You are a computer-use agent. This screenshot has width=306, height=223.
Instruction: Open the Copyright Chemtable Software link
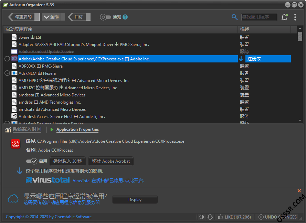[49, 217]
